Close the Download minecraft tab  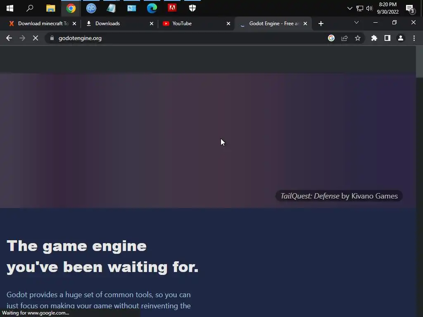coord(74,24)
